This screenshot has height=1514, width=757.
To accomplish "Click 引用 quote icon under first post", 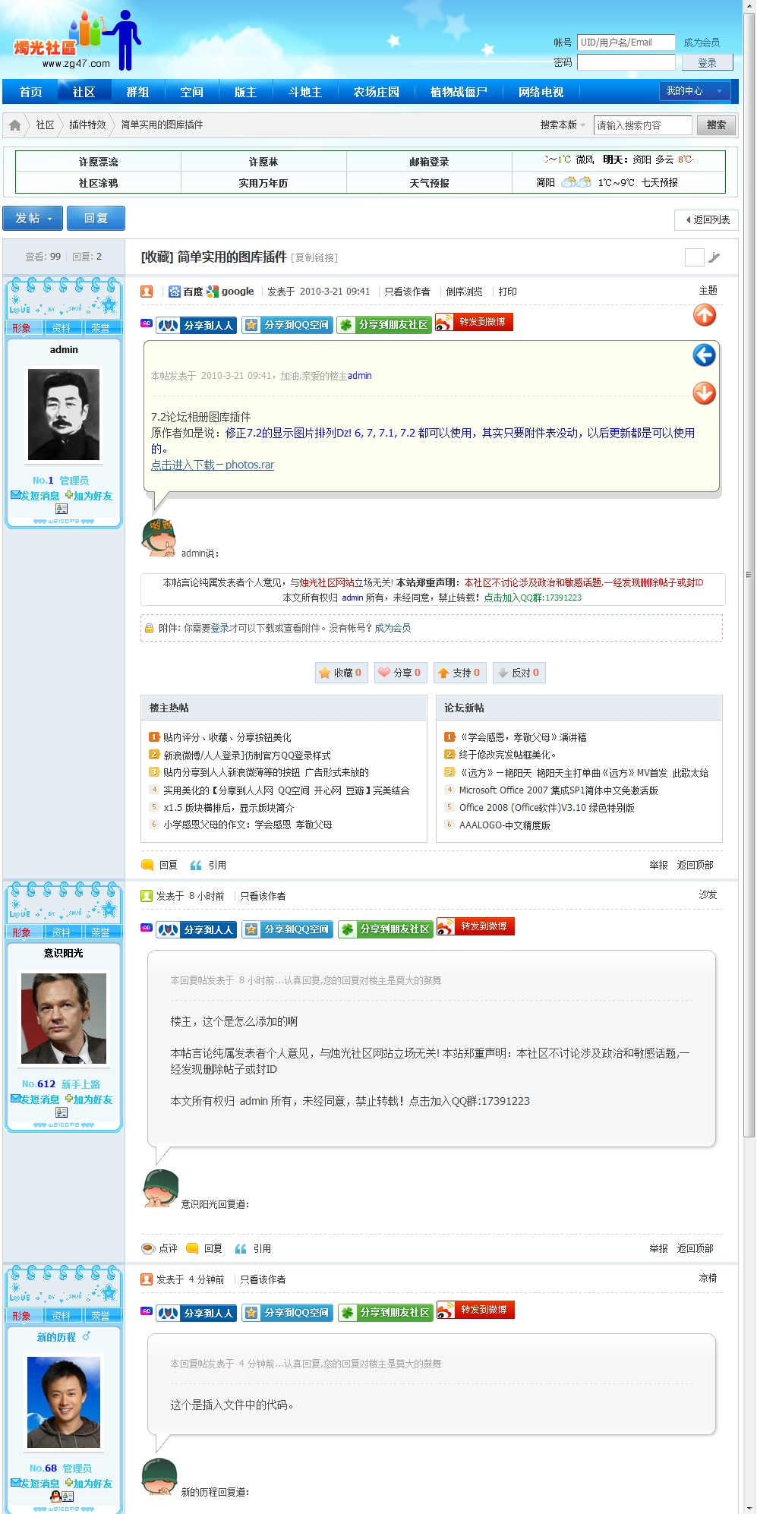I will coord(208,866).
